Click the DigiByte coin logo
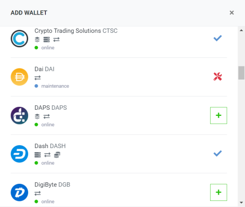The image size is (245, 207). coord(20,192)
